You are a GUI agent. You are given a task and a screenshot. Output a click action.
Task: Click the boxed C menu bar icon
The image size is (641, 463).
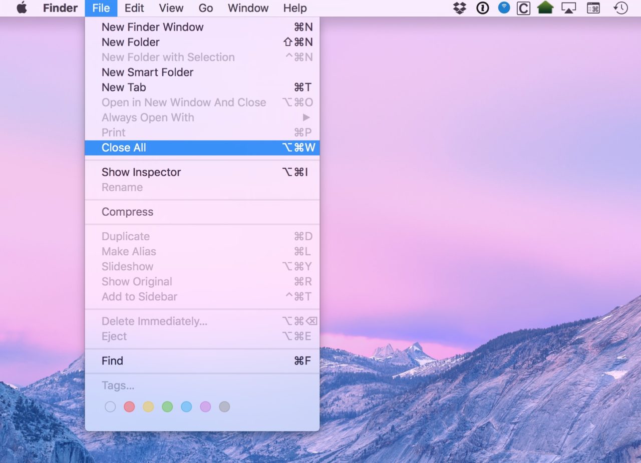tap(524, 8)
